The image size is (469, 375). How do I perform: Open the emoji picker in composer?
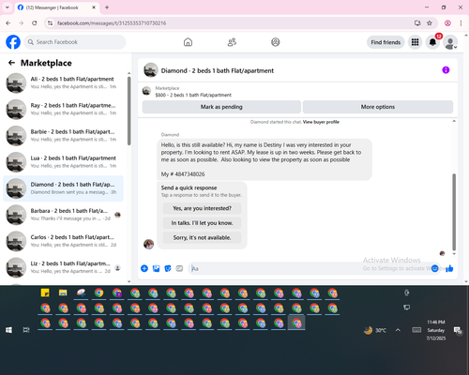[434, 268]
